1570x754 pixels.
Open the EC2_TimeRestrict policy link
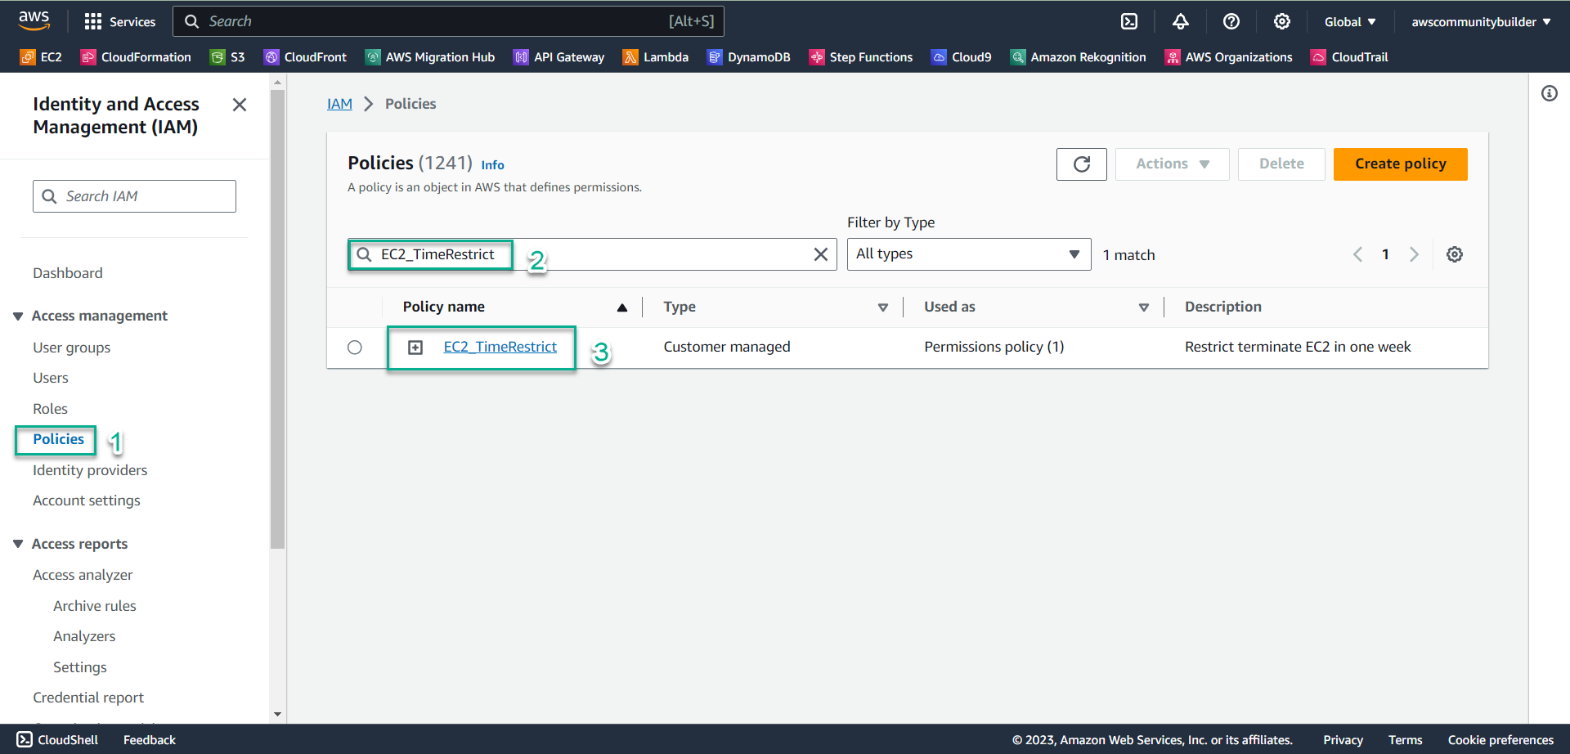(x=500, y=347)
